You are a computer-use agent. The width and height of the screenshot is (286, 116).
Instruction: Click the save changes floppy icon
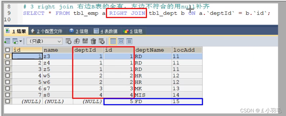tap(85, 41)
